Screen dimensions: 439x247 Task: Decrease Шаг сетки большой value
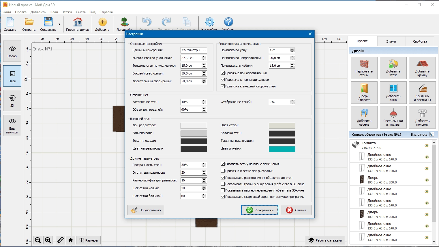(x=204, y=197)
